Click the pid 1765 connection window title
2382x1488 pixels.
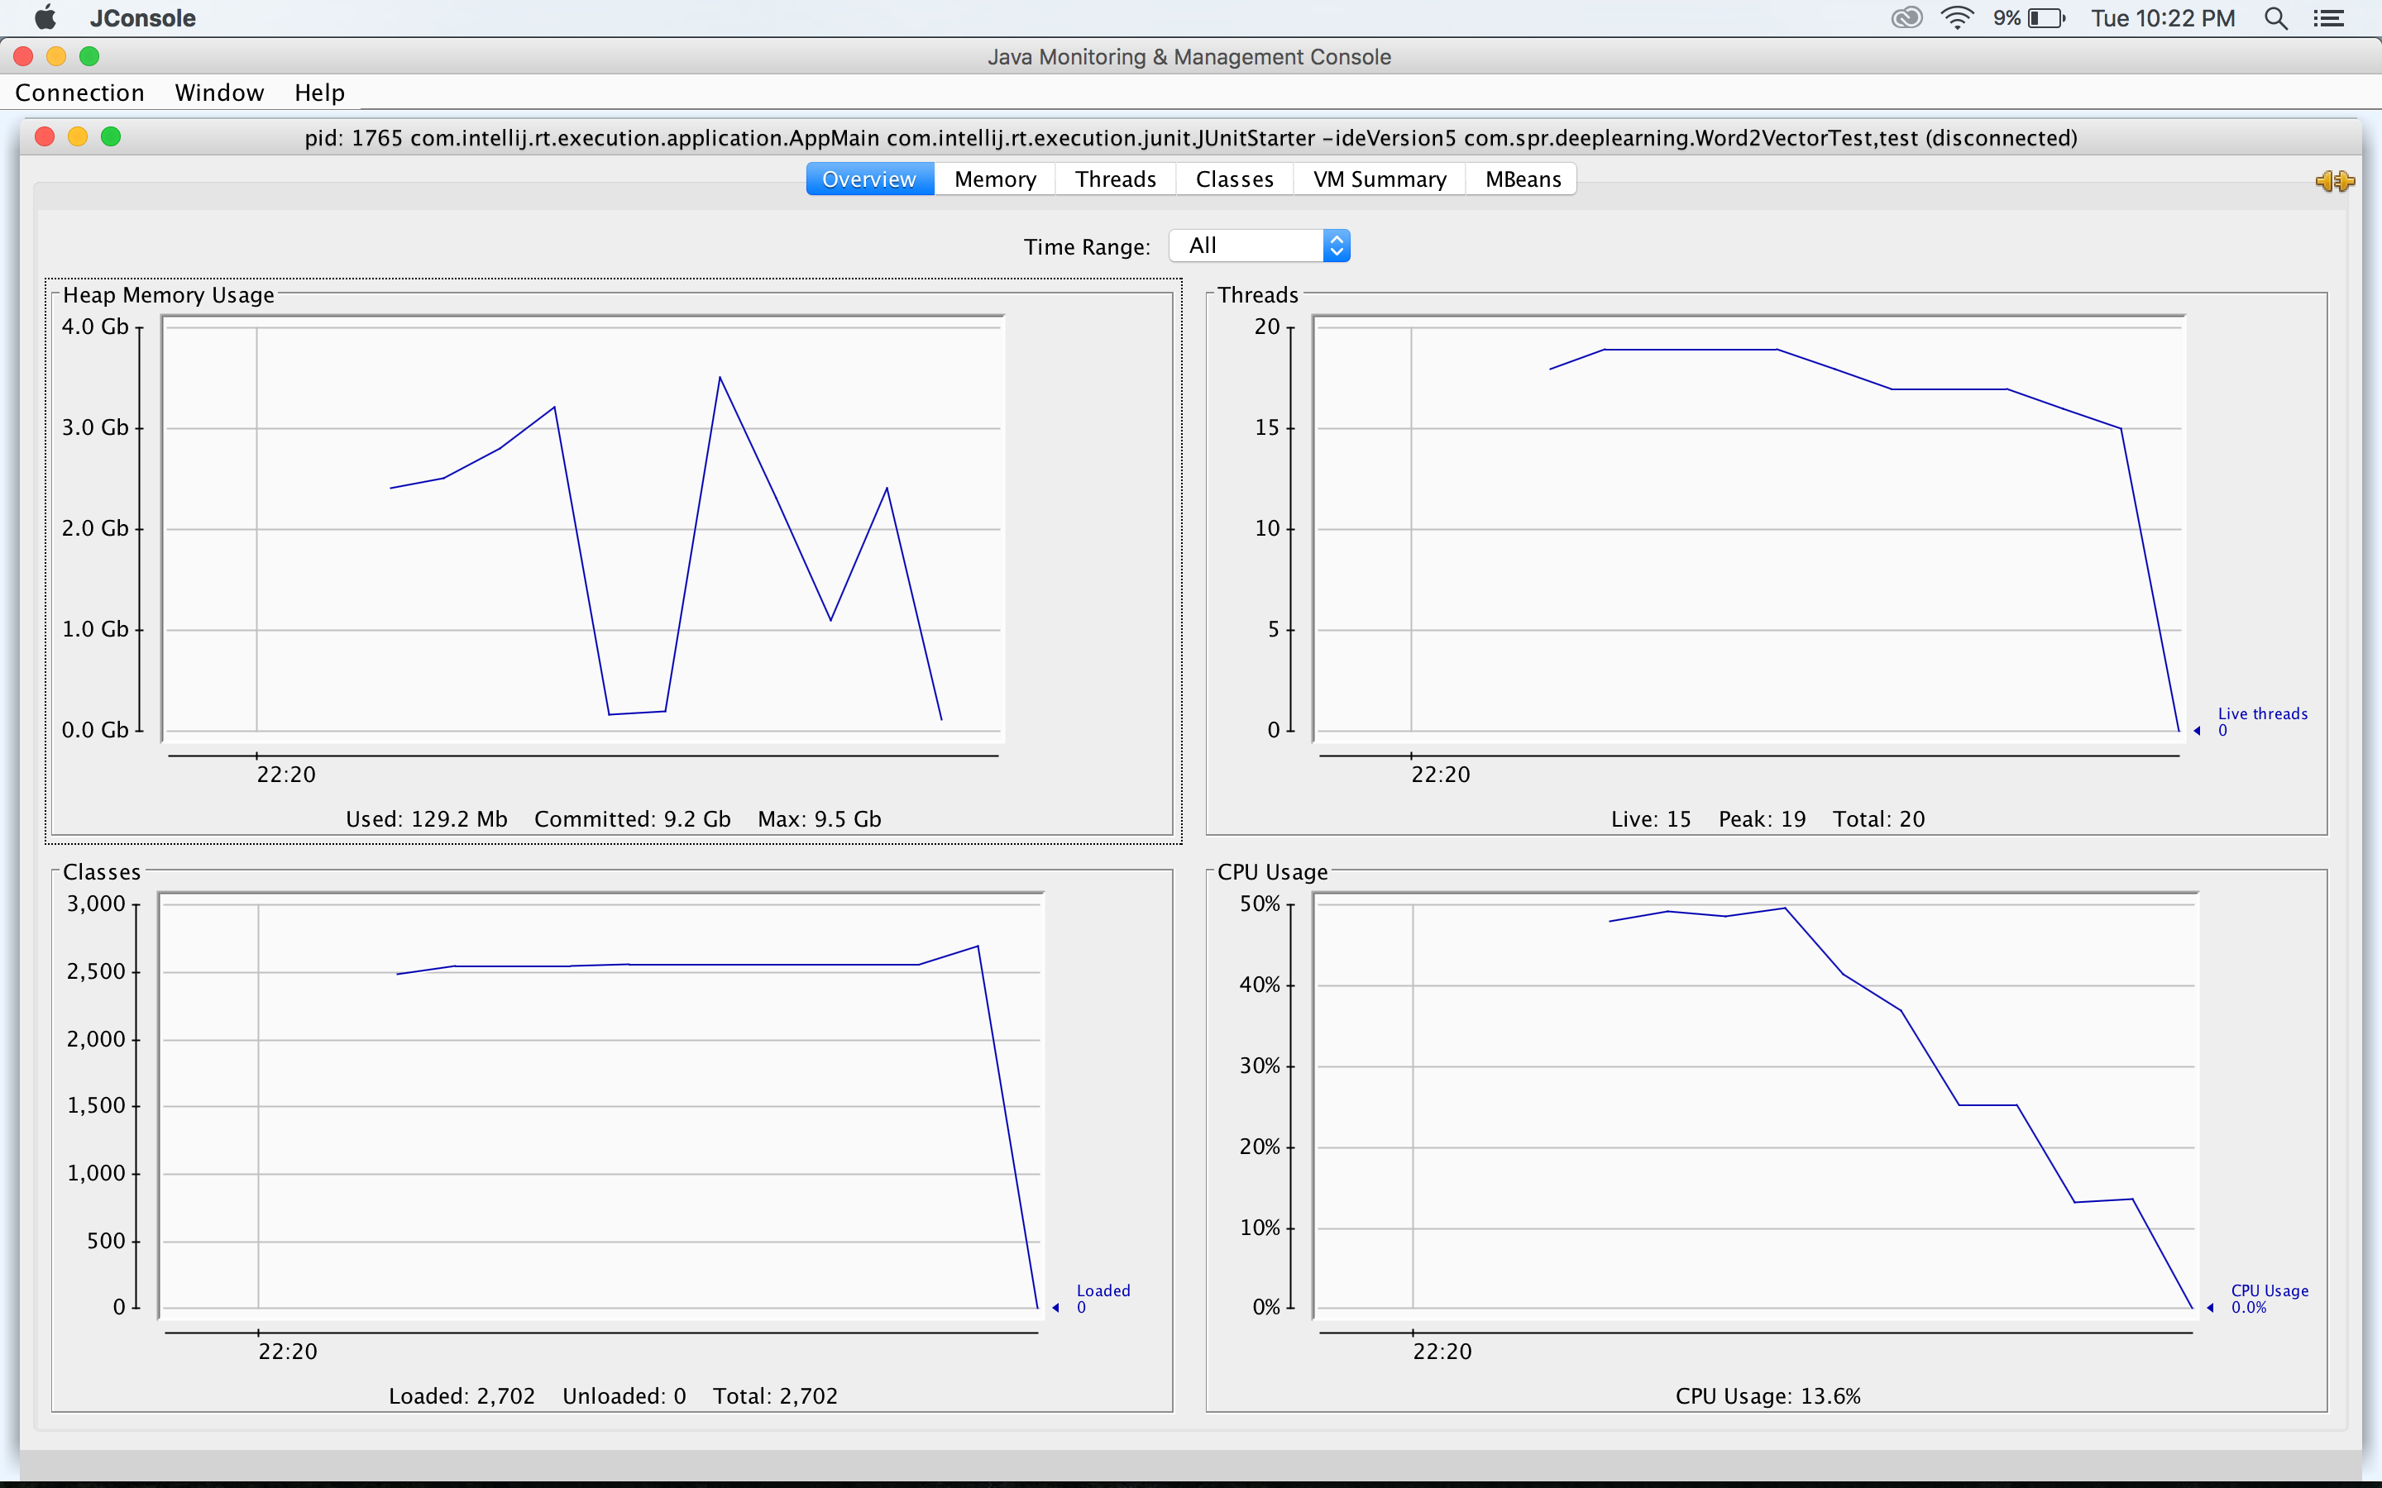click(x=1191, y=138)
